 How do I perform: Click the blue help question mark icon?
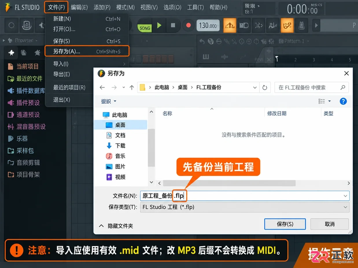[x=343, y=101]
